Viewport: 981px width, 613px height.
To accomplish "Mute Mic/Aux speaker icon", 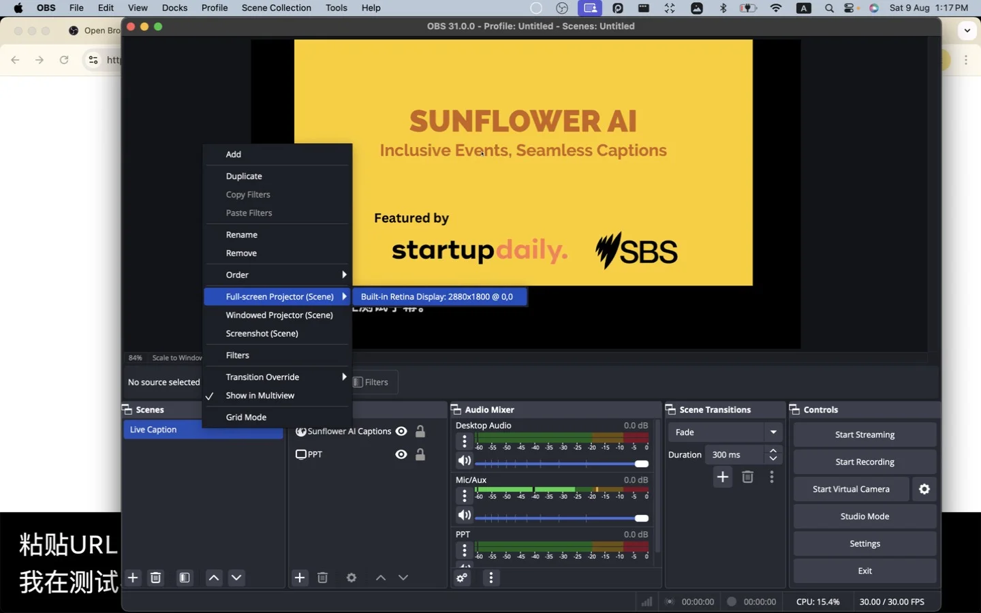I will pyautogui.click(x=464, y=516).
